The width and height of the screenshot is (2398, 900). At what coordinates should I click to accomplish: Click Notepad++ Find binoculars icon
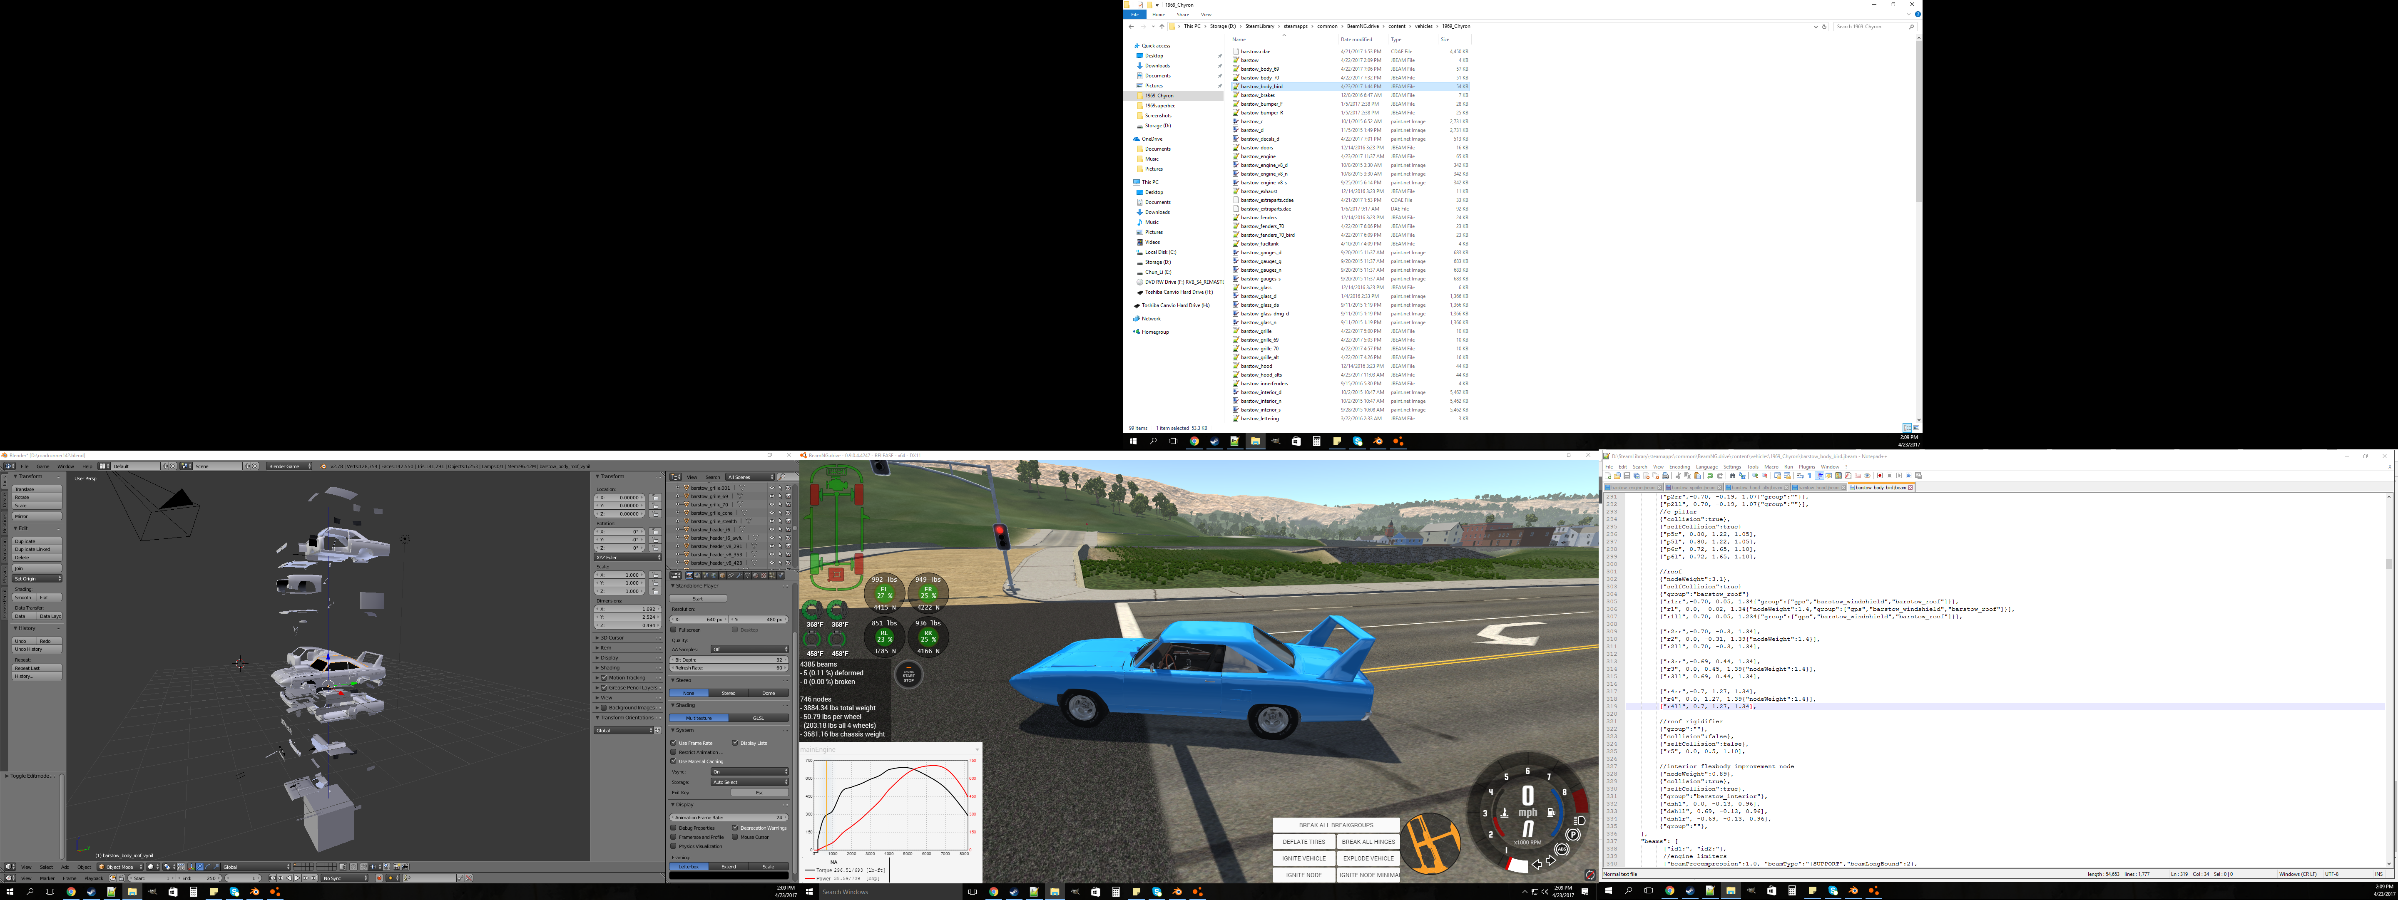tap(1732, 476)
